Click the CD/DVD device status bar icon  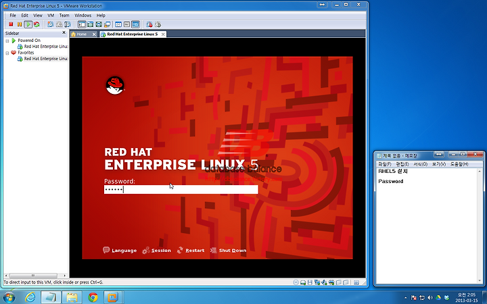click(x=296, y=282)
